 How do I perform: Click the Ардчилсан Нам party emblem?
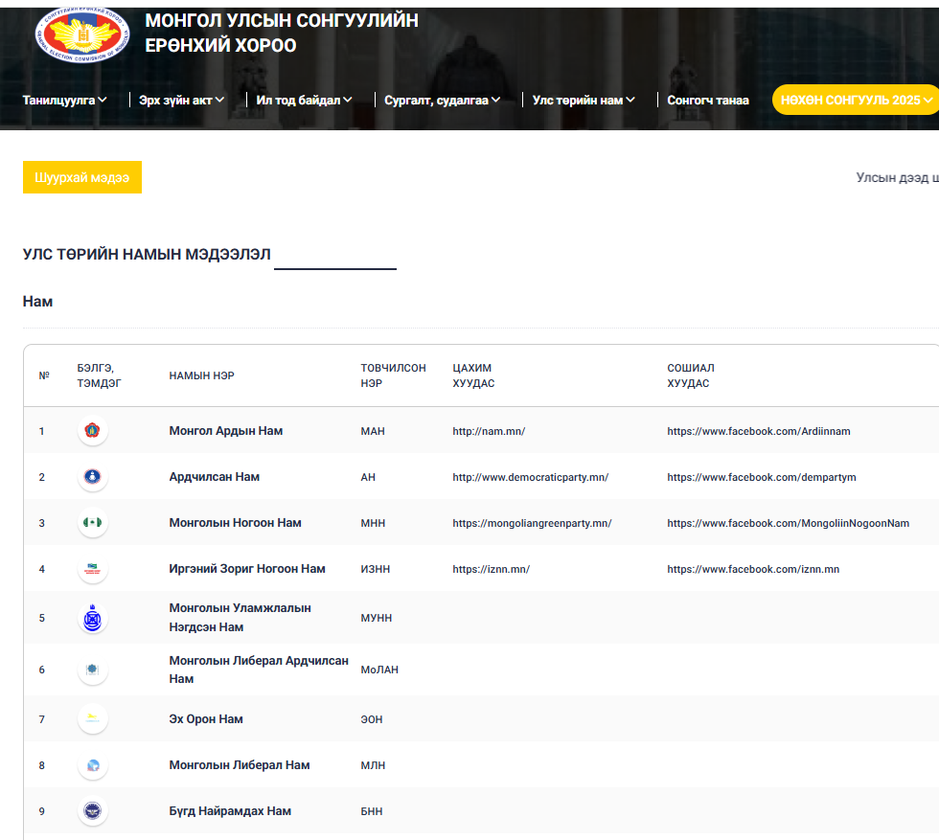(x=93, y=477)
